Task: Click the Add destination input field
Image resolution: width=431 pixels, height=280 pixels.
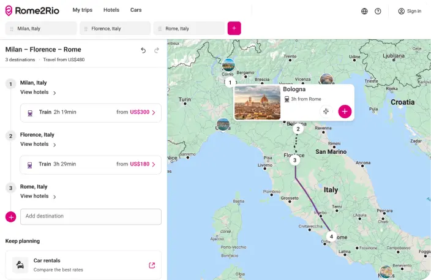Action: pos(91,216)
